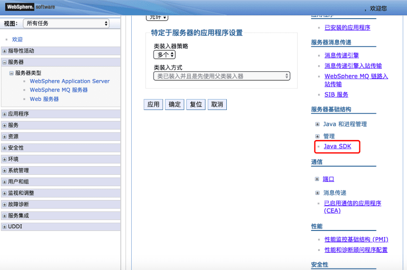Image resolution: width=407 pixels, height=270 pixels.
Task: Expand the 服务集成 section
Action: click(4, 216)
